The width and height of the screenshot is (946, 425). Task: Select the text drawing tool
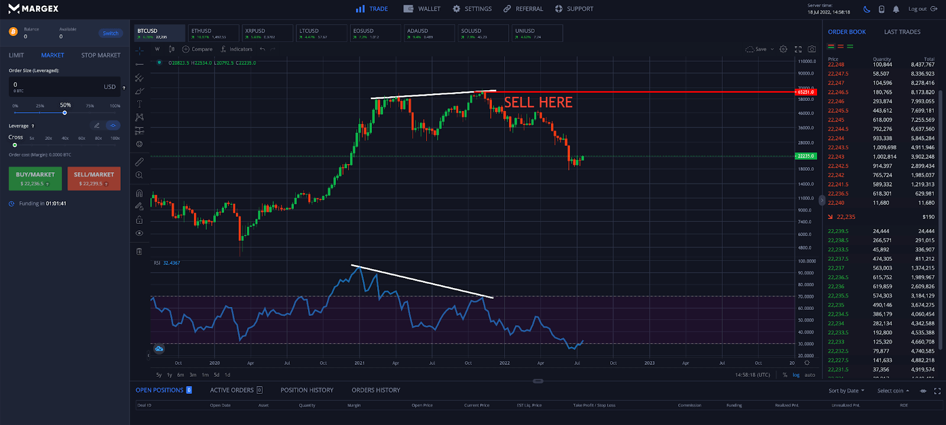(x=140, y=104)
